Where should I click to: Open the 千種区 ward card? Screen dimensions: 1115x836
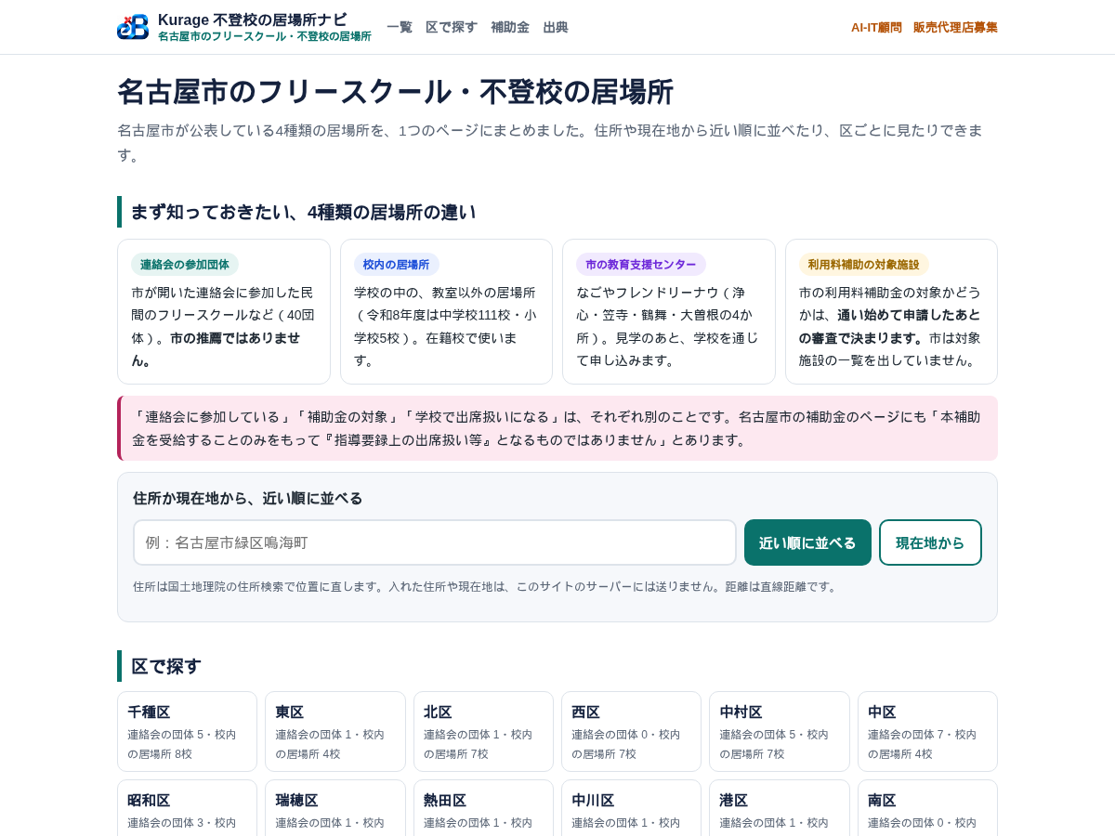187,731
